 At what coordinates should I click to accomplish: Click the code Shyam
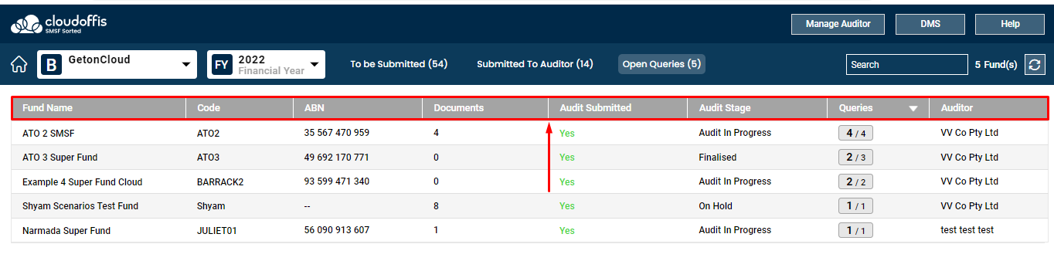[x=211, y=206]
